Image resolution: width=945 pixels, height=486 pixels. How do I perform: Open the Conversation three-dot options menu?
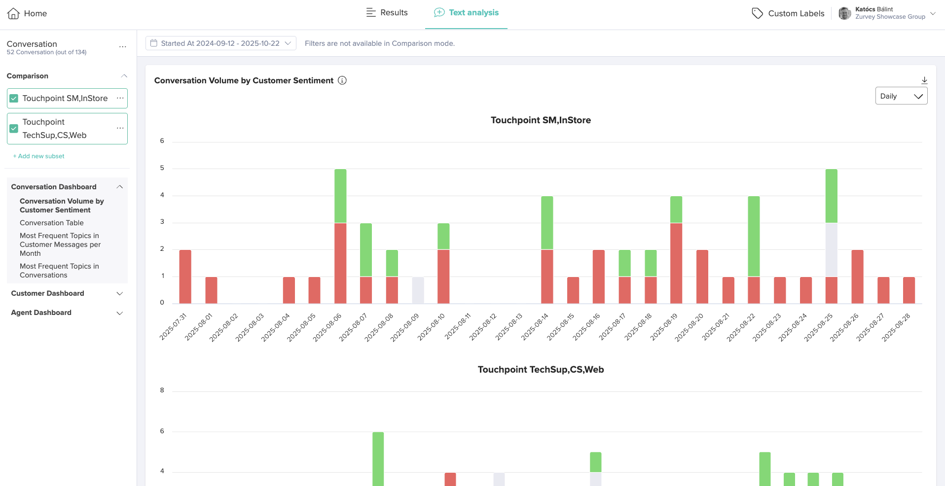(123, 47)
